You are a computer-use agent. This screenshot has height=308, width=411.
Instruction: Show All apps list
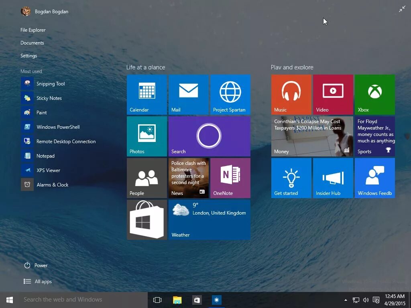click(x=38, y=282)
